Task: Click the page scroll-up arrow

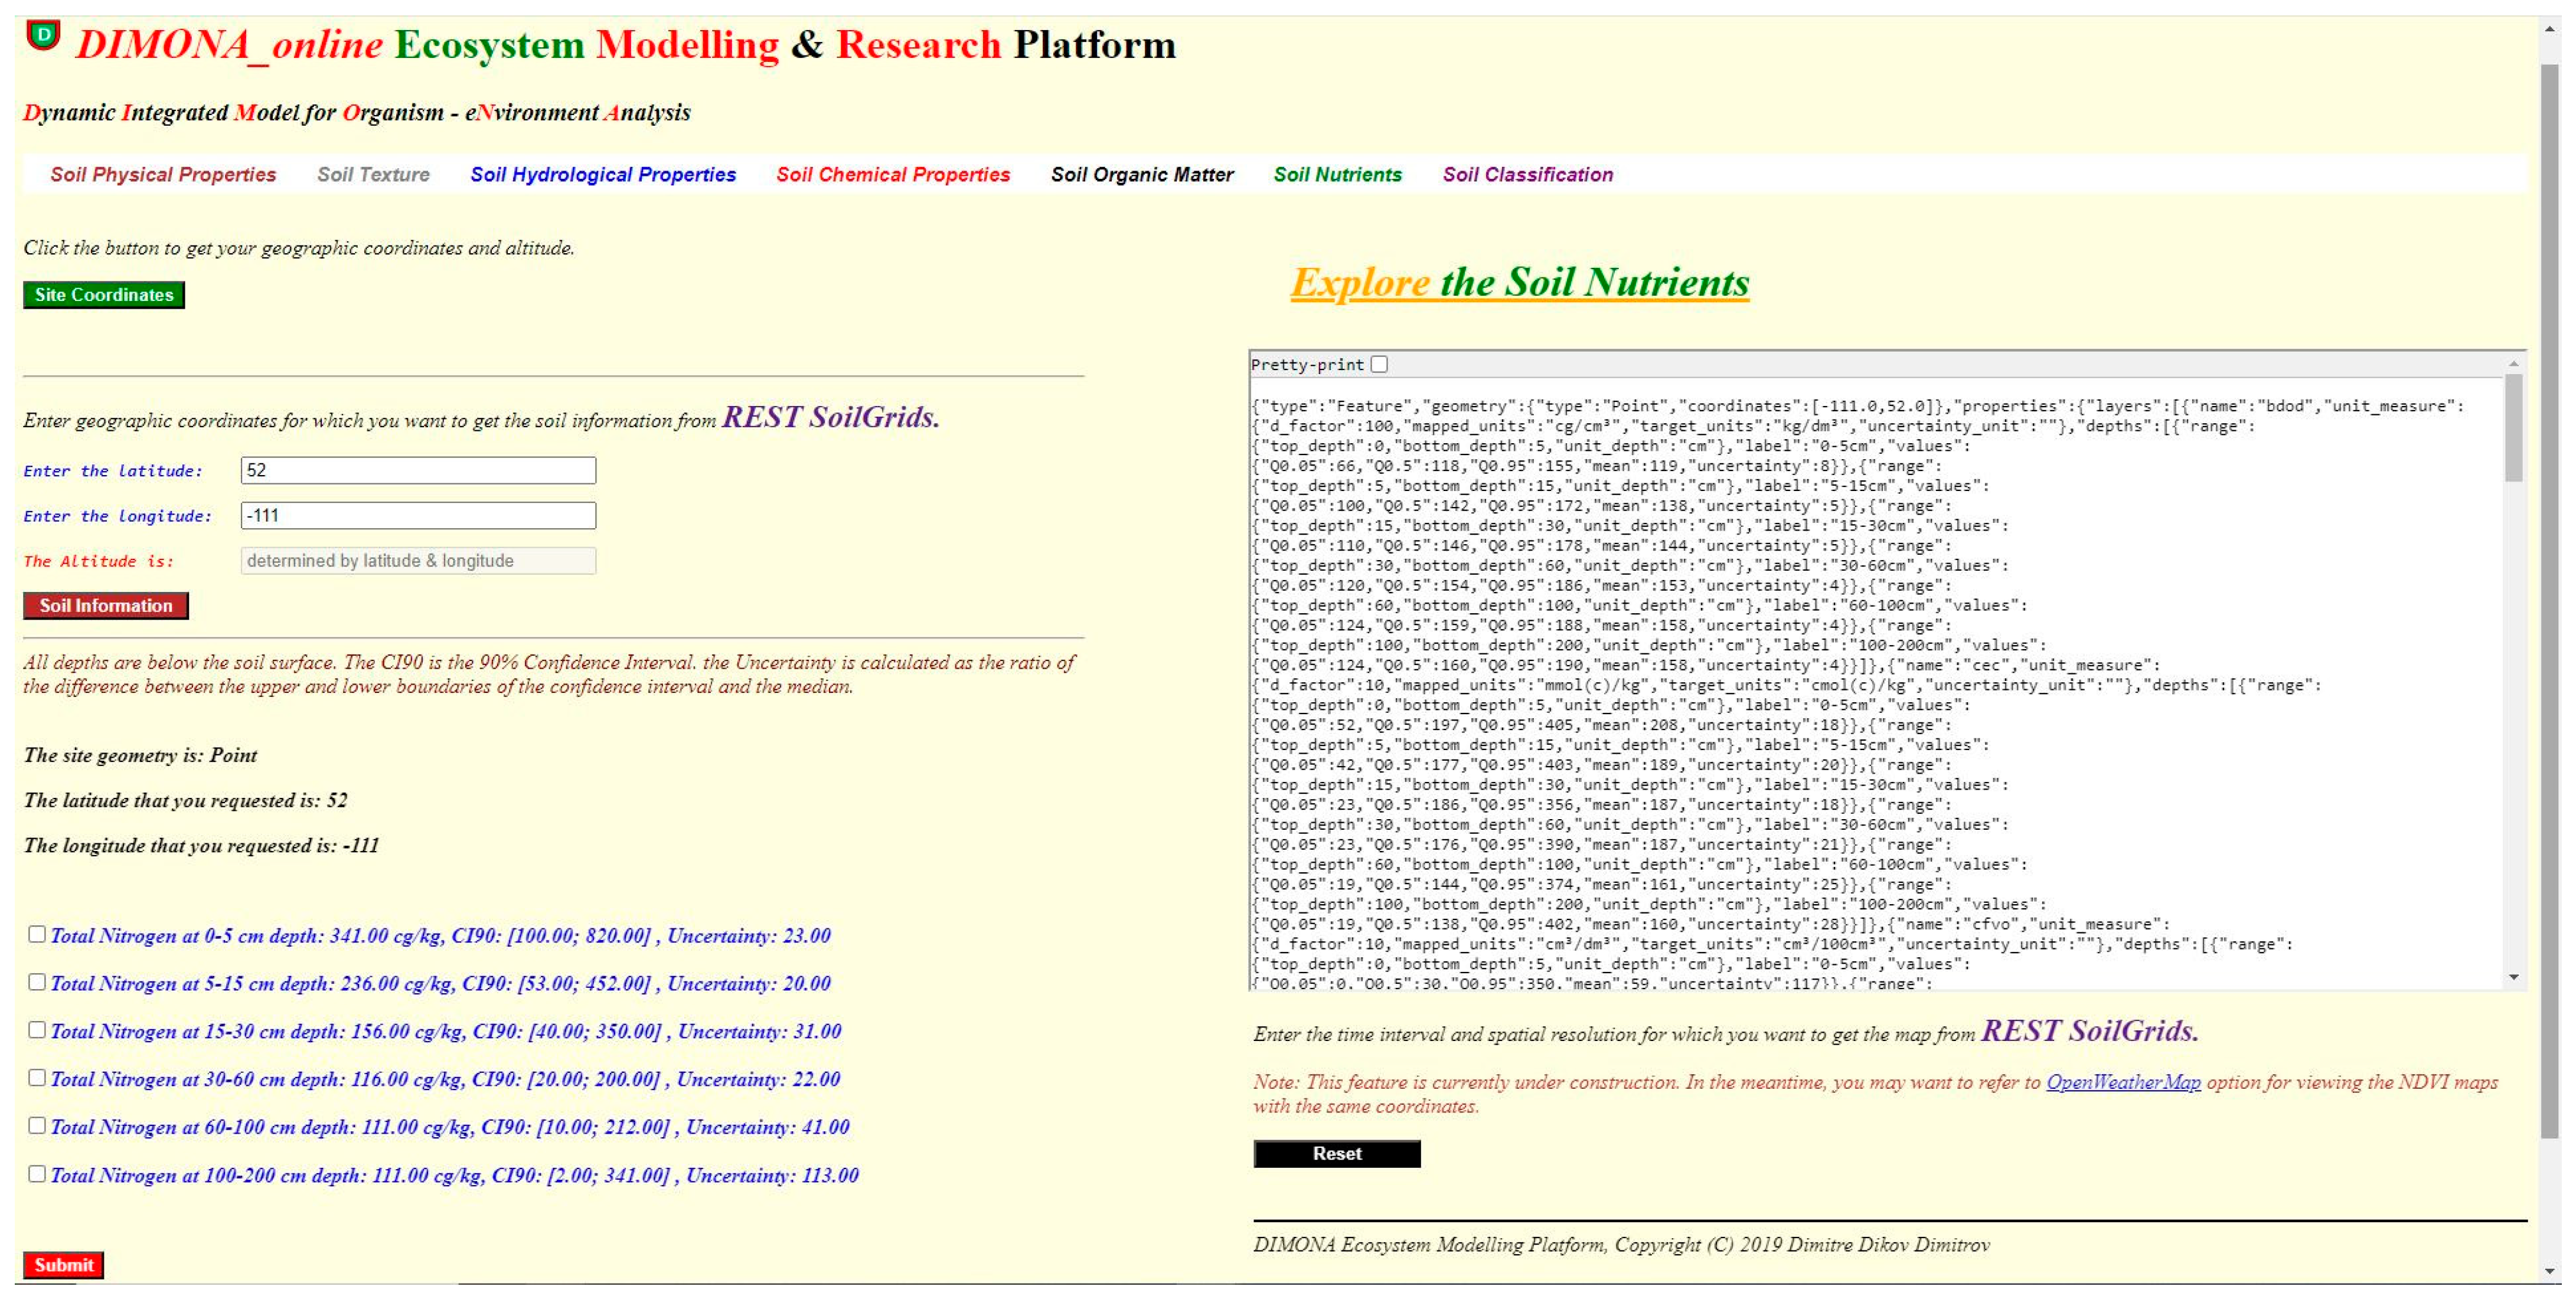Action: (x=2550, y=30)
